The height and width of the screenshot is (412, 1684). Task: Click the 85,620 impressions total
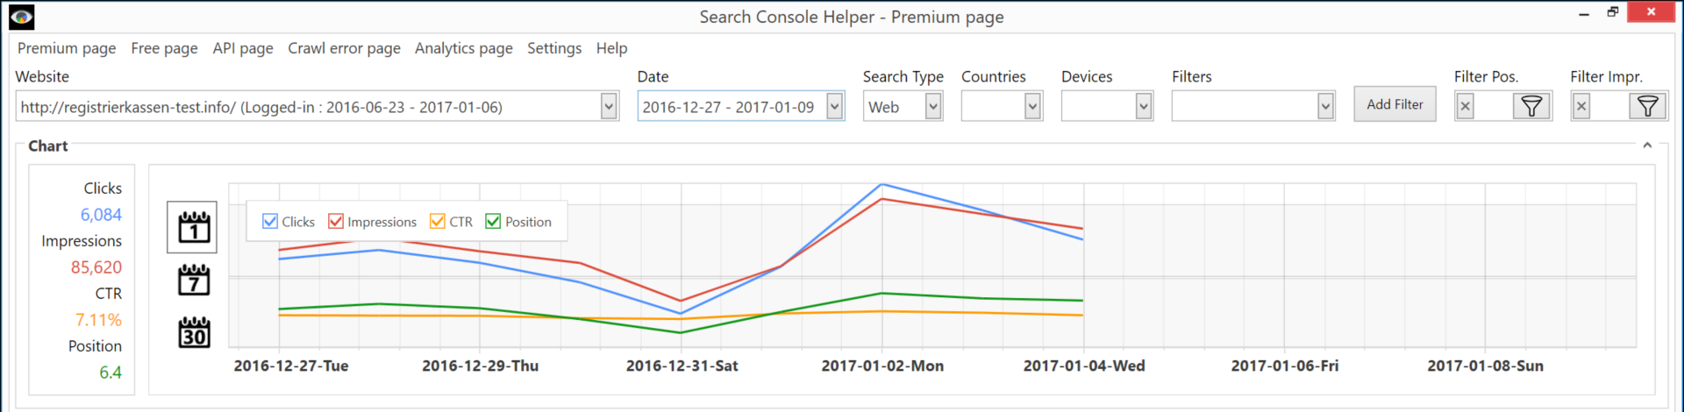coord(96,267)
